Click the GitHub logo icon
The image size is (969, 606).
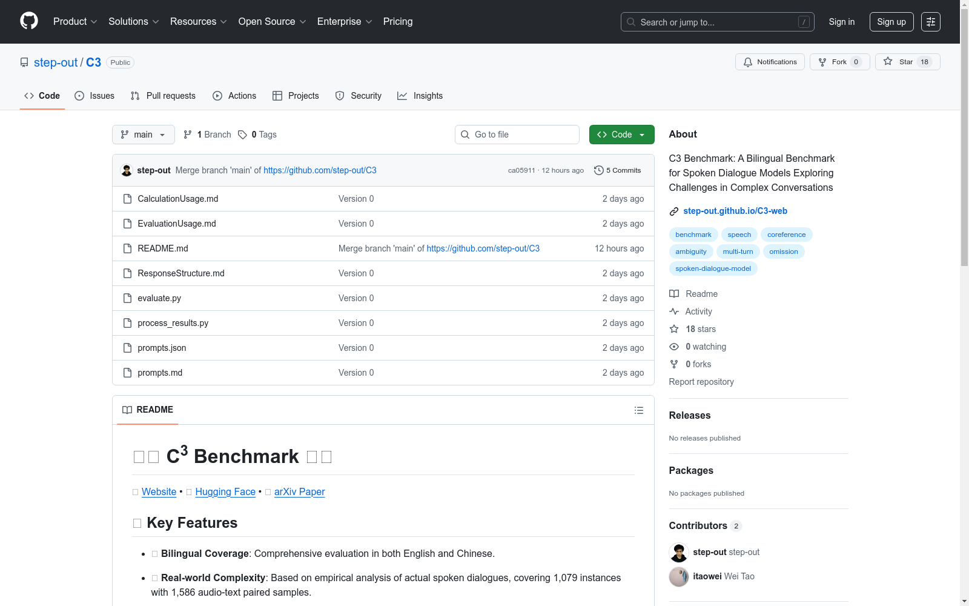point(29,21)
